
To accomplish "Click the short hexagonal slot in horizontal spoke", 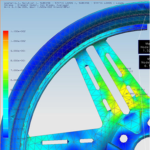I will tap(86, 141).
